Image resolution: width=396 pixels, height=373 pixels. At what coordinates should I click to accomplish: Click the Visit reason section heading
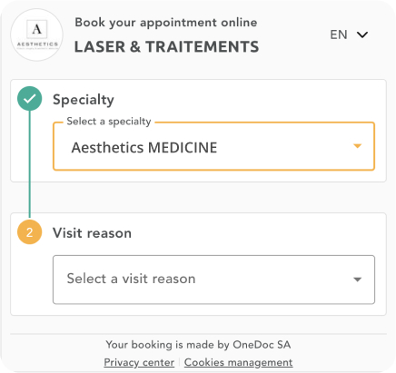tap(92, 233)
